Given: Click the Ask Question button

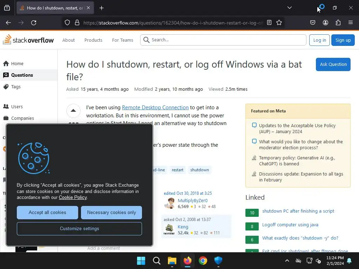Looking at the screenshot, I should tap(333, 64).
